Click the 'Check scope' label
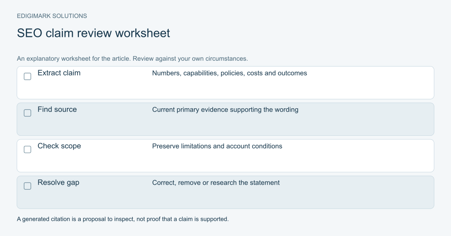This screenshot has width=451, height=236. pyautogui.click(x=59, y=146)
